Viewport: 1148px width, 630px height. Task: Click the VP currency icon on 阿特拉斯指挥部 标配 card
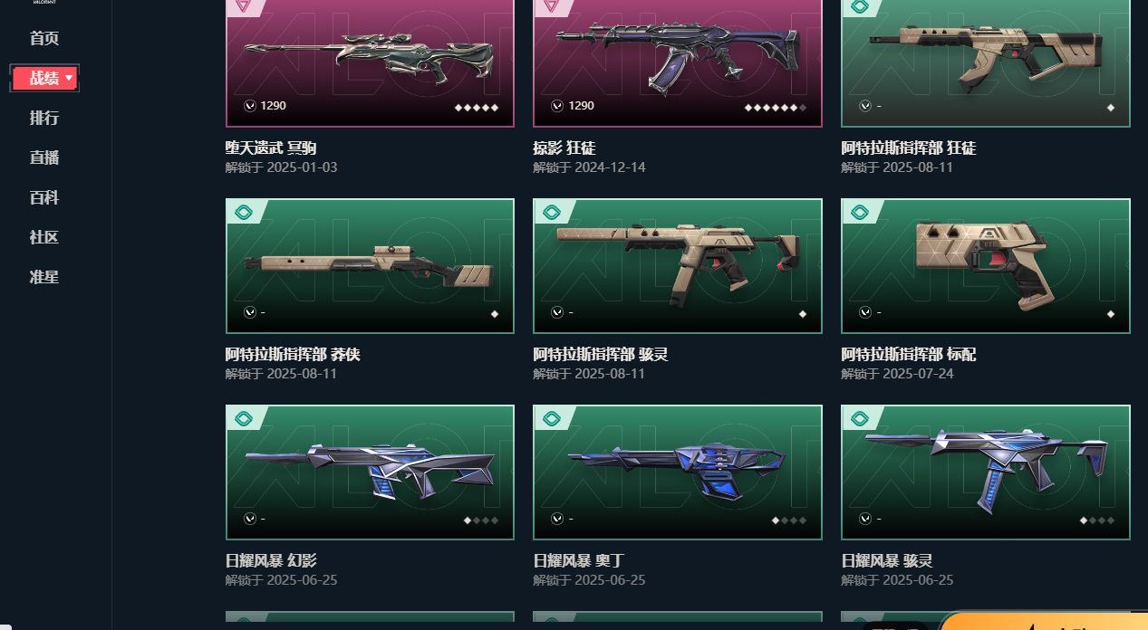coord(866,312)
